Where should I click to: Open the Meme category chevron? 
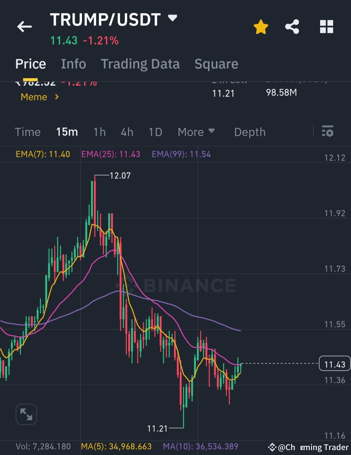(x=57, y=97)
